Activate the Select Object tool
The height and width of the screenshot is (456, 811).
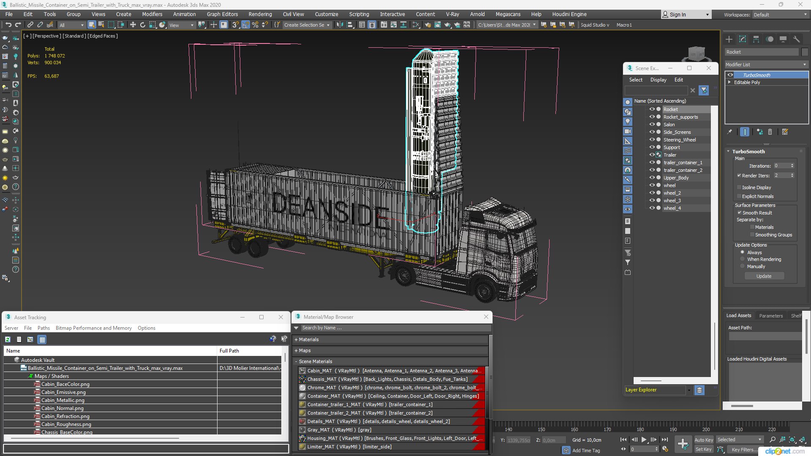(92, 25)
